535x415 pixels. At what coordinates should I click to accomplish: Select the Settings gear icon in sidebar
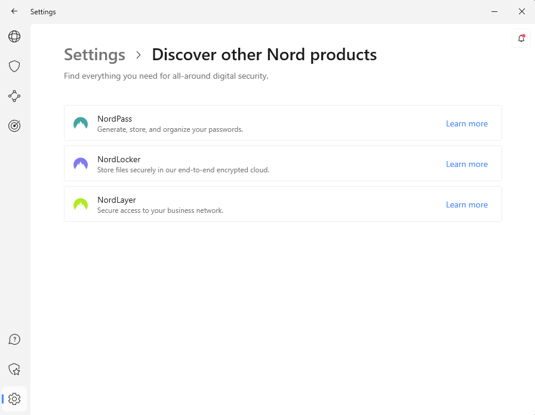tap(14, 399)
